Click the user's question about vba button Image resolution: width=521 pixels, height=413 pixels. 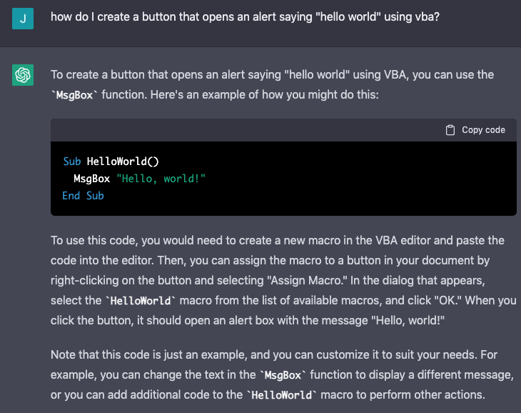pos(245,16)
